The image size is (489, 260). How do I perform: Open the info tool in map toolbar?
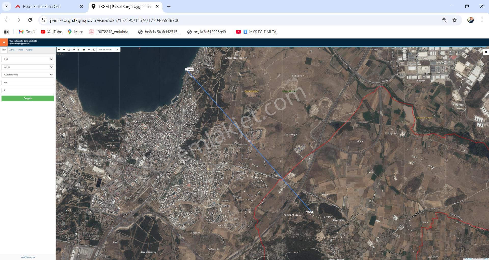pos(79,50)
